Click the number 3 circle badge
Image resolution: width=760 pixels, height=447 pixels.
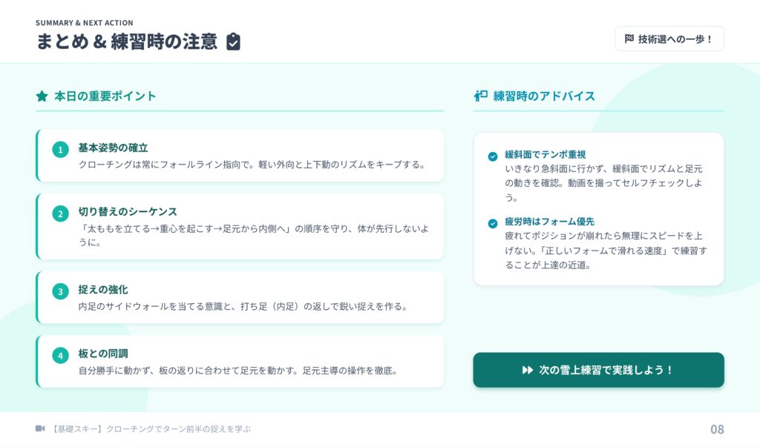click(x=60, y=291)
